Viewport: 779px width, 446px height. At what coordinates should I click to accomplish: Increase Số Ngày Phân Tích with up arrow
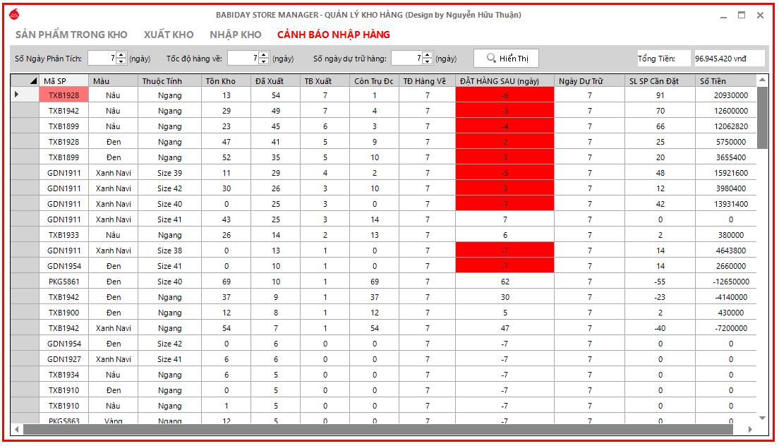(121, 54)
